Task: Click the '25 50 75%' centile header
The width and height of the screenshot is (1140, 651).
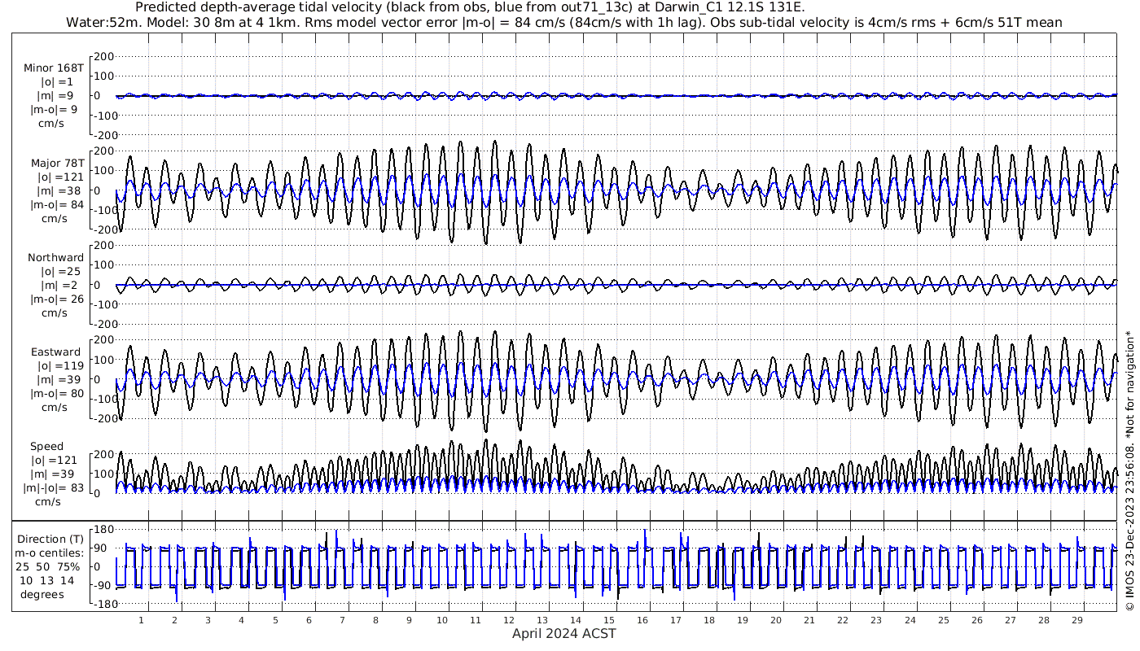Action: coord(50,567)
